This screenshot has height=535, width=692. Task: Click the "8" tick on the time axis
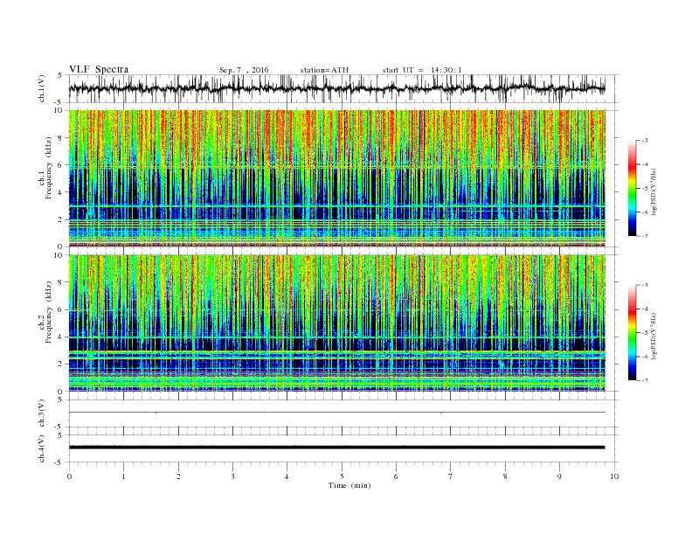[x=505, y=476]
